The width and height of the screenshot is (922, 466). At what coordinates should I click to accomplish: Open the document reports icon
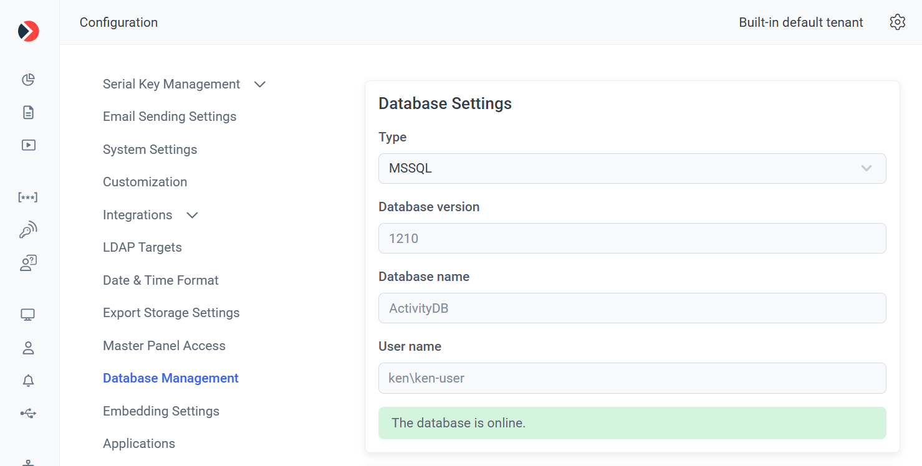28,113
